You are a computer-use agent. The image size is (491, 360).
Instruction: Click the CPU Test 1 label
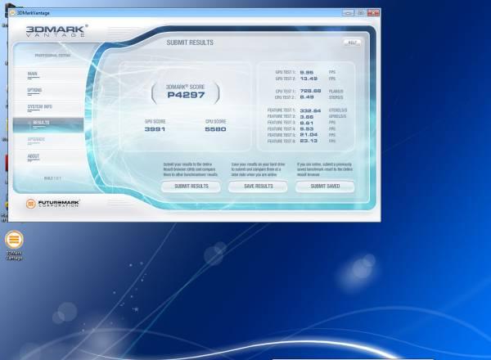[x=286, y=91]
